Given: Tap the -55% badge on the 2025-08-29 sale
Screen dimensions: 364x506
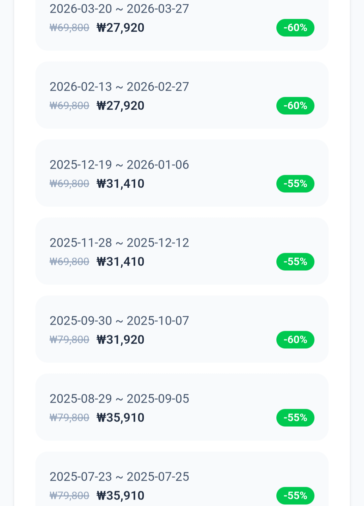Looking at the screenshot, I should coord(295,418).
